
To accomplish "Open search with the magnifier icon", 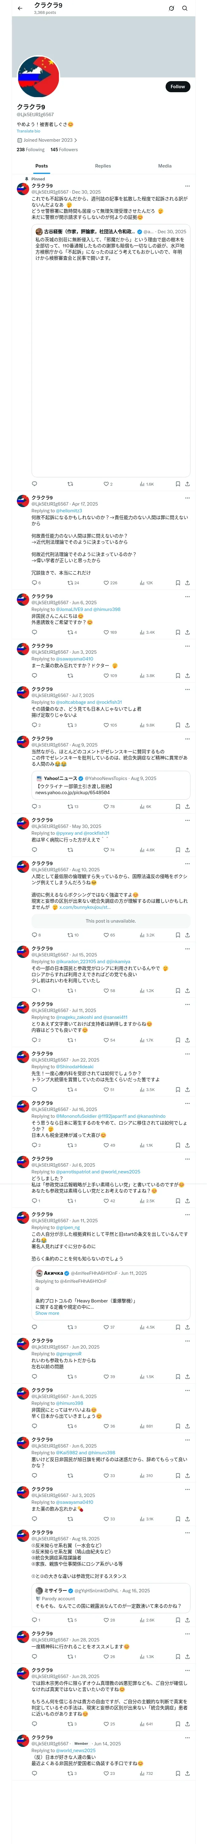I will click(x=185, y=9).
